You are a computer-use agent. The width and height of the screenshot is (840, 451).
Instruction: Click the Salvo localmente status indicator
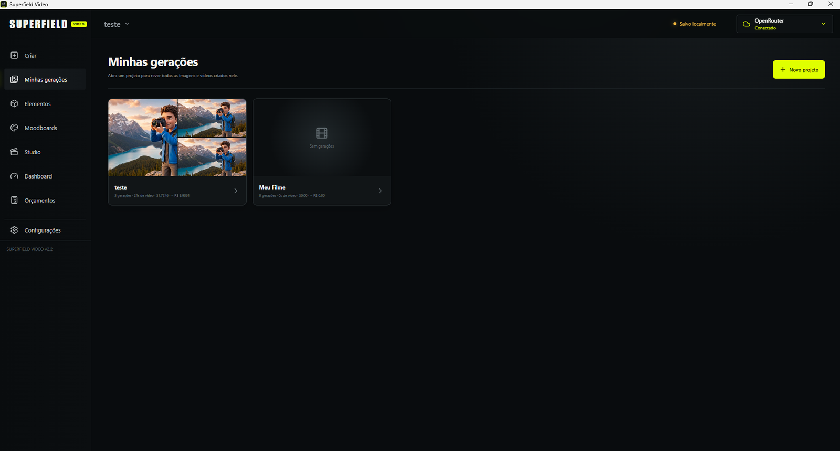694,24
